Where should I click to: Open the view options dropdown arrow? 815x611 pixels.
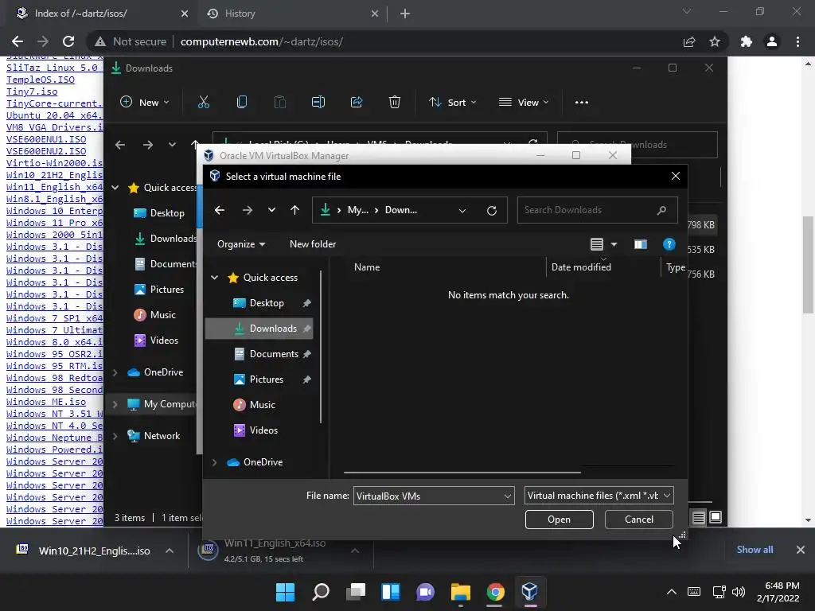(614, 244)
